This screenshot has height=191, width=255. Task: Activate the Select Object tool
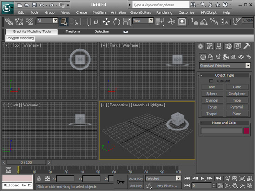point(64,22)
